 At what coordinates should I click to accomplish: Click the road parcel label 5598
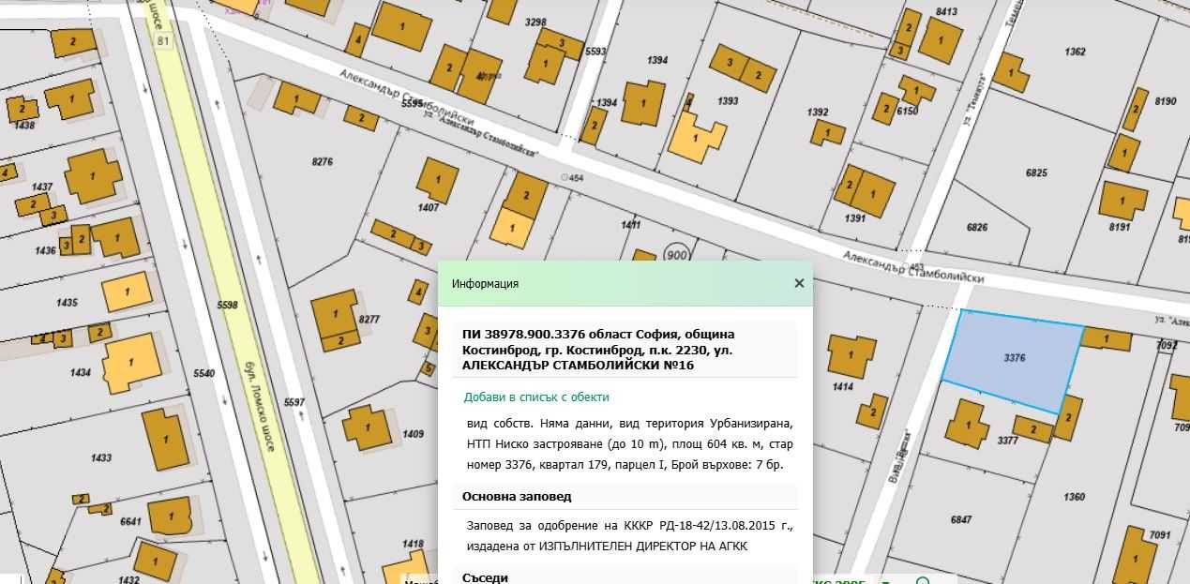pyautogui.click(x=227, y=305)
